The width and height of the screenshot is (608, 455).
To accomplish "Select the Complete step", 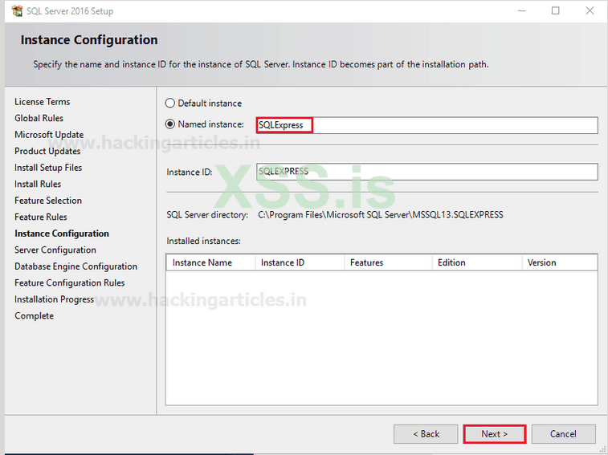I will 34,316.
